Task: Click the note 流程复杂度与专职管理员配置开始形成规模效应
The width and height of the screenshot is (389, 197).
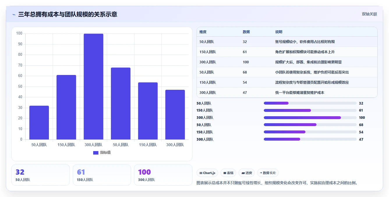Action: 312,83
